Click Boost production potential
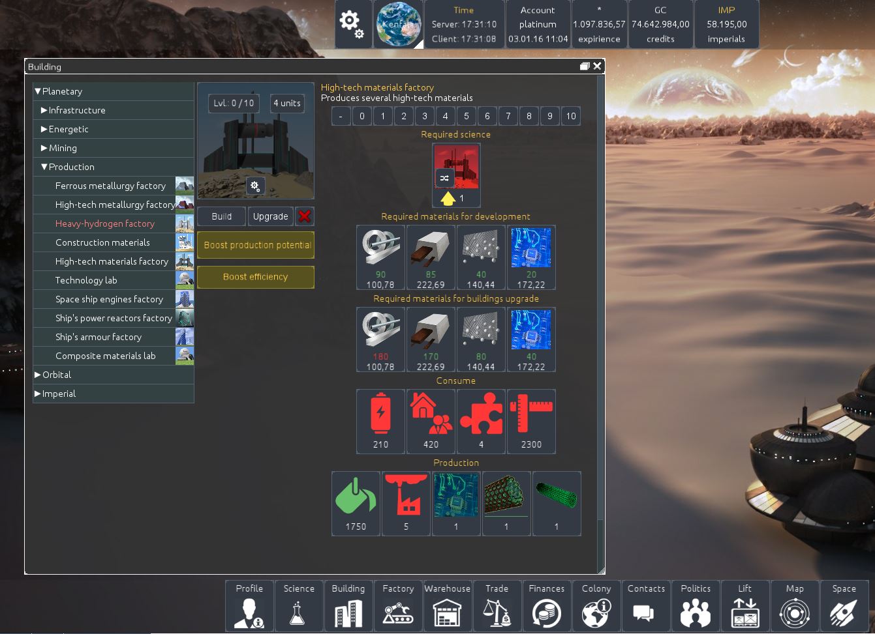This screenshot has height=634, width=875. pos(256,245)
